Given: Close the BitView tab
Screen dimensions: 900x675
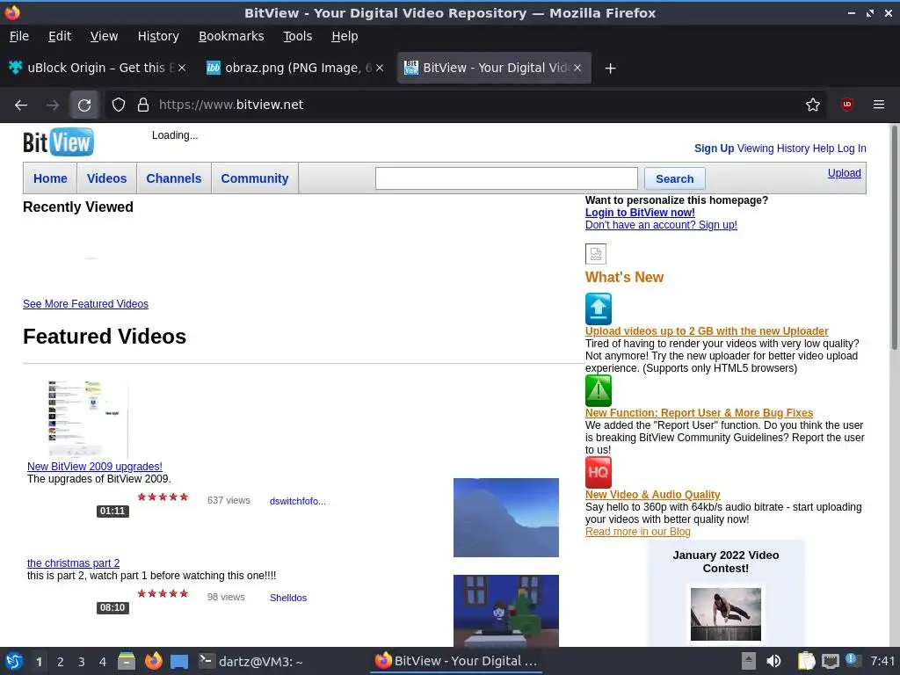Looking at the screenshot, I should tap(577, 68).
